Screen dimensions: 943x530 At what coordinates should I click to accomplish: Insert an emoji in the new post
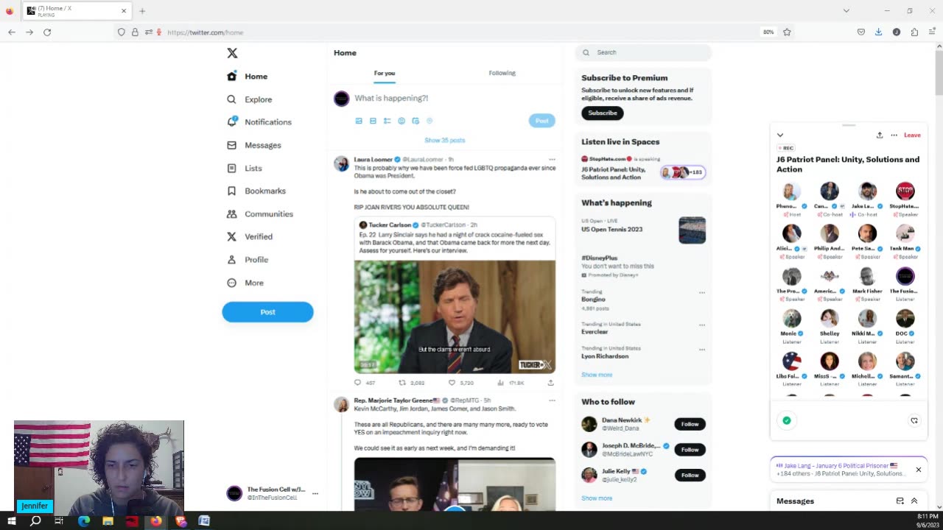402,121
